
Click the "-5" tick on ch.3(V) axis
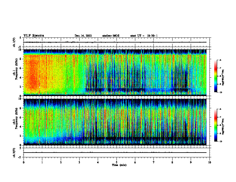click(x=20, y=157)
